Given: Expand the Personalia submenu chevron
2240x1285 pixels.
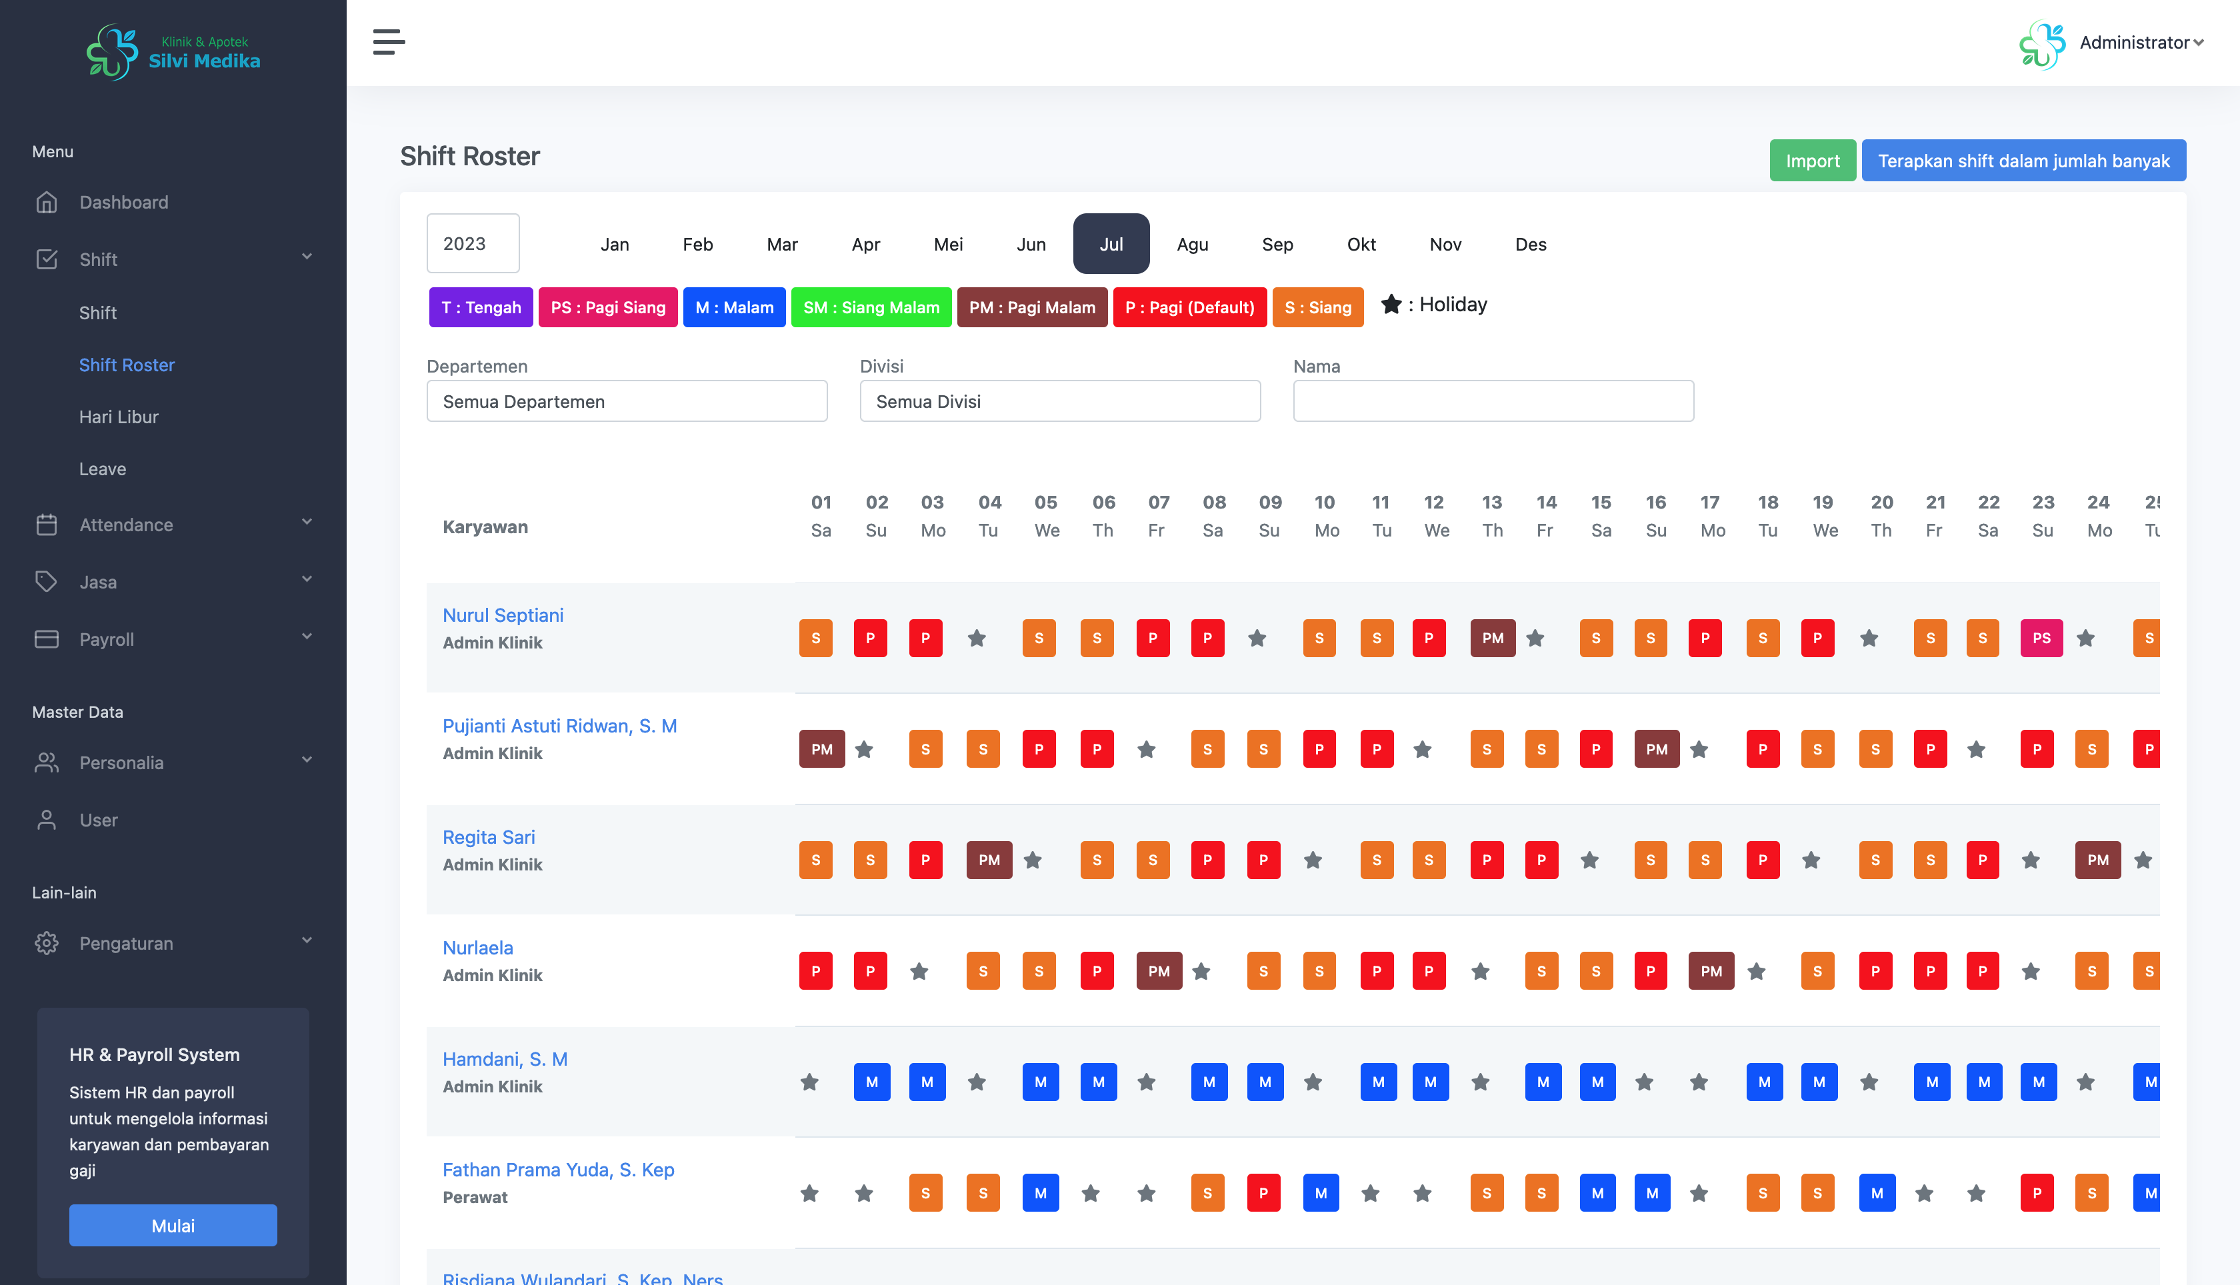Looking at the screenshot, I should [306, 760].
